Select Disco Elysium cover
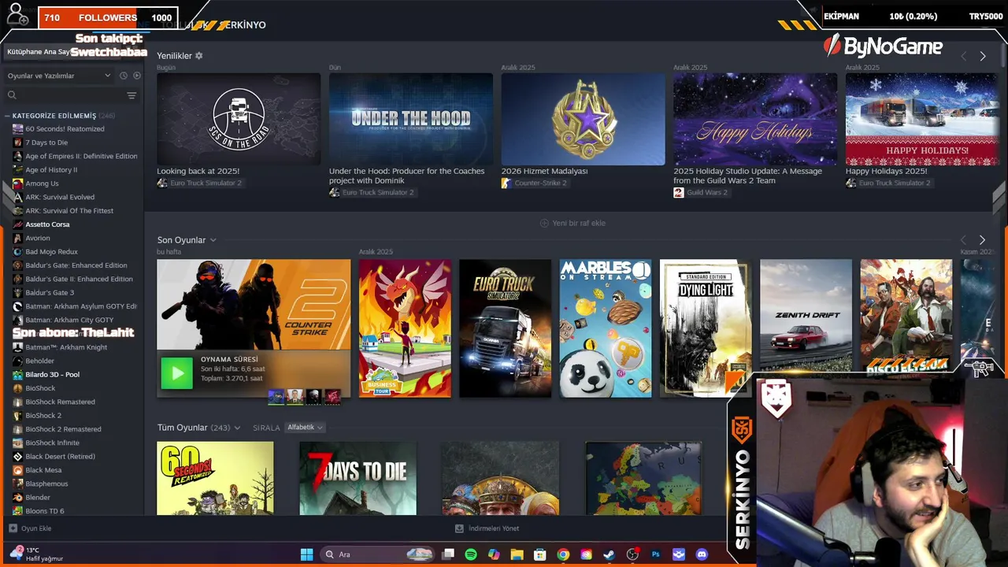 (x=906, y=315)
